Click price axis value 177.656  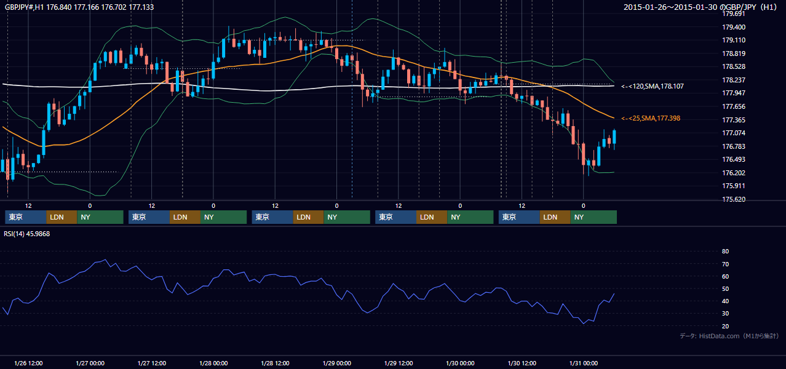(x=734, y=106)
